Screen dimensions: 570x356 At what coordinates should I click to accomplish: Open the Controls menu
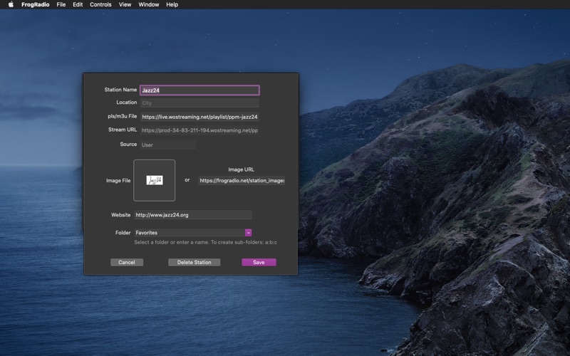pyautogui.click(x=100, y=4)
